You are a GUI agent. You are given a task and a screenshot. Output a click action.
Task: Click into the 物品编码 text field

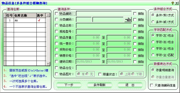104,14
